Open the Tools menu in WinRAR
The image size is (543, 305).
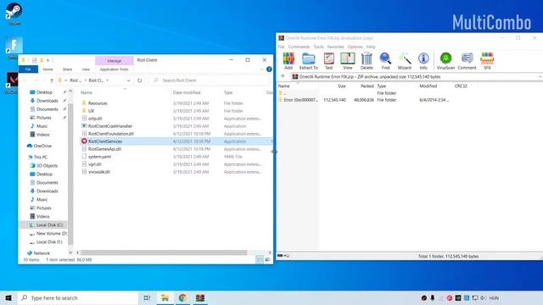click(x=318, y=47)
